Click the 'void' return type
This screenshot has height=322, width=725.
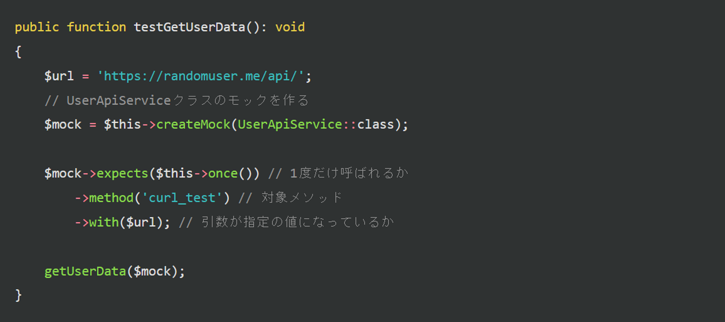[x=290, y=27]
